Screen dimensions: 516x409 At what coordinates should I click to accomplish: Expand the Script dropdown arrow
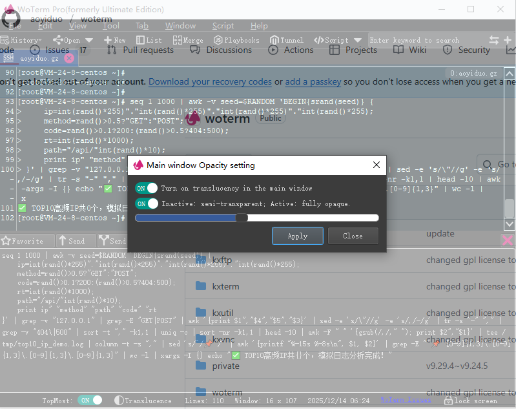[x=358, y=40]
